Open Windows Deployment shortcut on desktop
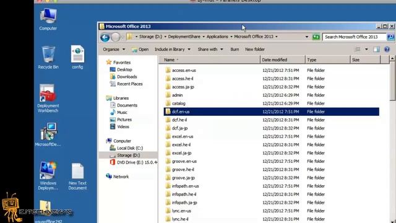The width and height of the screenshot is (396, 223). 48,176
